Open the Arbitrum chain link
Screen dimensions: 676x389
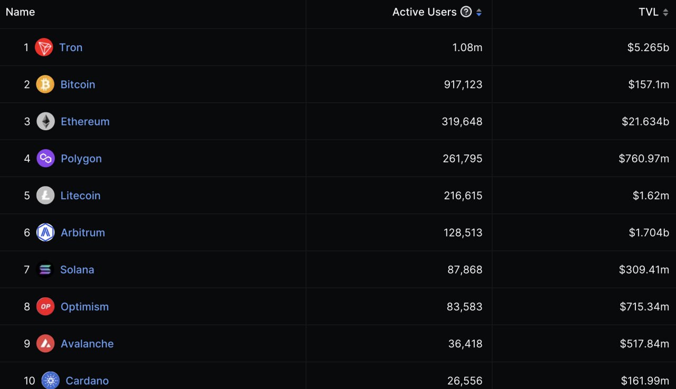(83, 232)
